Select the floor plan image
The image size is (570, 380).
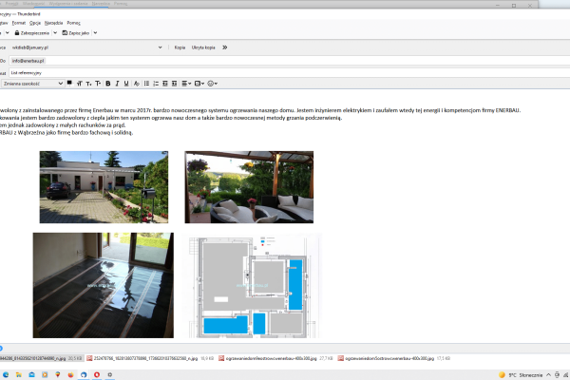[254, 285]
